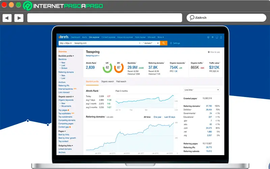This screenshot has height=169, width=270.
Task: Open Internal backlinks in the sidebar
Action: point(65,89)
